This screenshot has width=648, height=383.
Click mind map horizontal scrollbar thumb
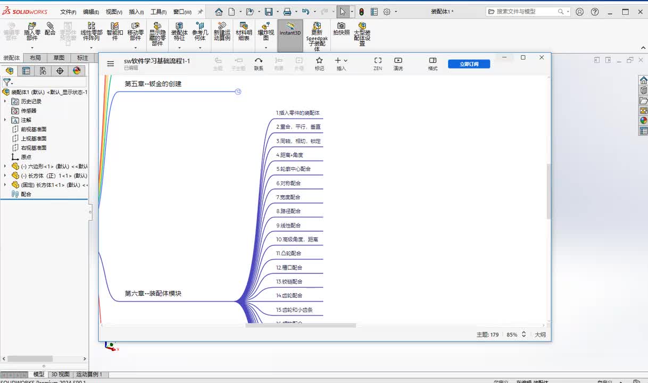click(x=301, y=325)
